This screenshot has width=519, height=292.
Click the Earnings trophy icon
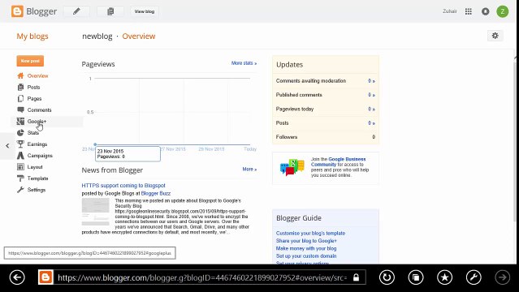click(20, 144)
